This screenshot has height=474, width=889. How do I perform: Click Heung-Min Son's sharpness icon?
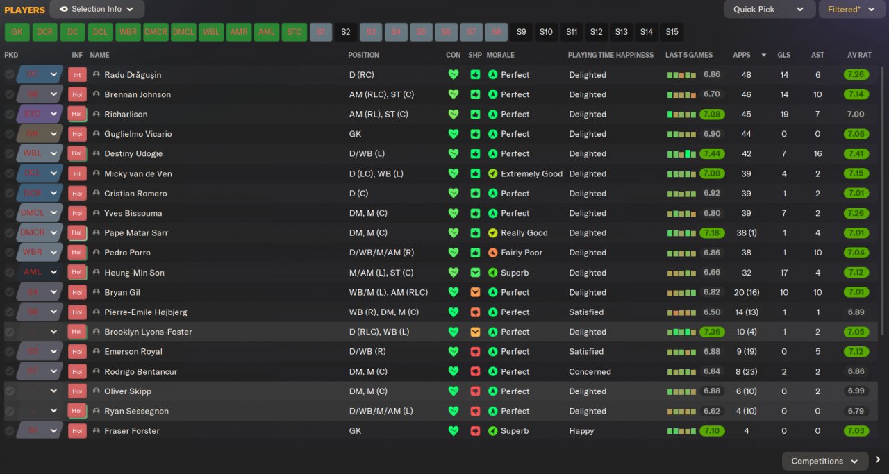coord(475,273)
